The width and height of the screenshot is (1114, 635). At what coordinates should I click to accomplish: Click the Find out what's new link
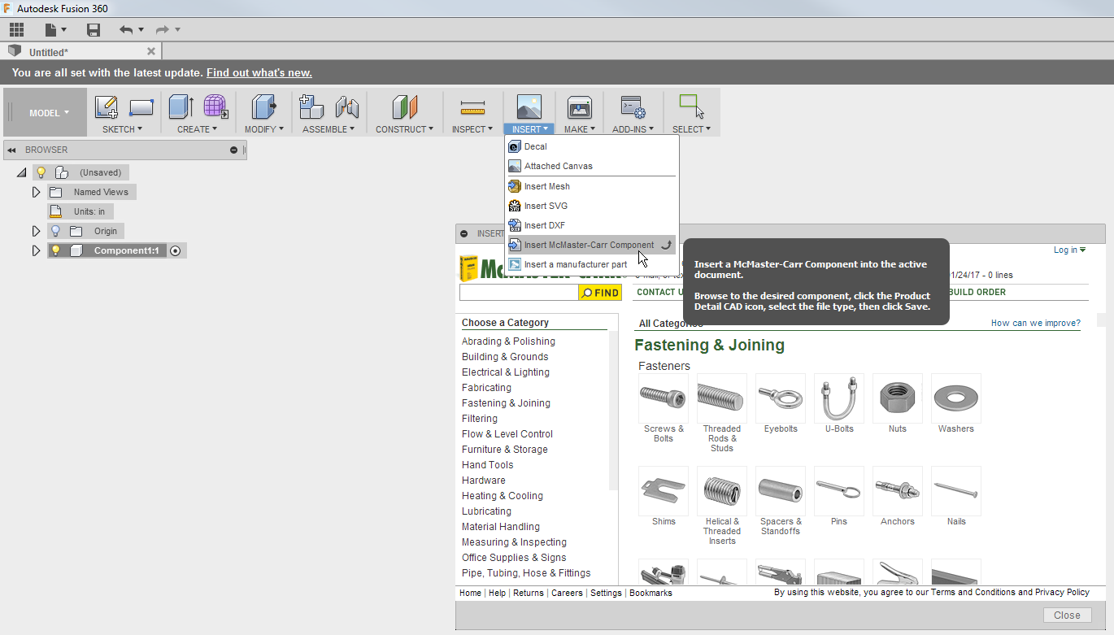pyautogui.click(x=259, y=72)
